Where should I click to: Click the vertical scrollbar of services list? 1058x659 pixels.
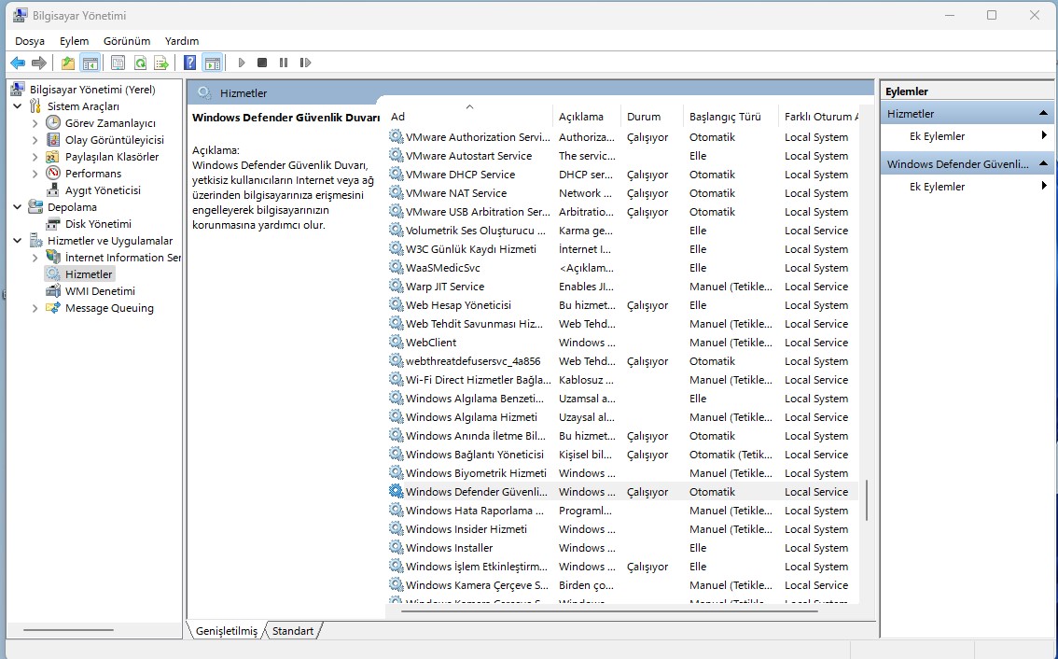pos(866,500)
